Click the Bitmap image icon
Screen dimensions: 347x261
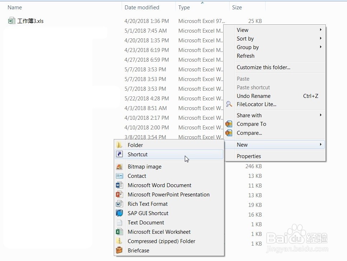point(119,167)
